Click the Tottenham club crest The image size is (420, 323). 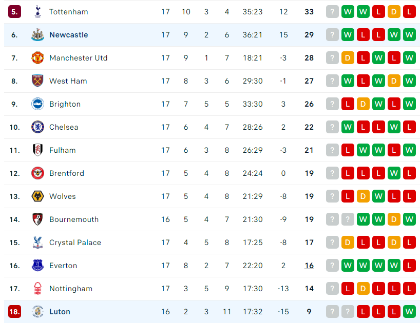[x=38, y=12]
